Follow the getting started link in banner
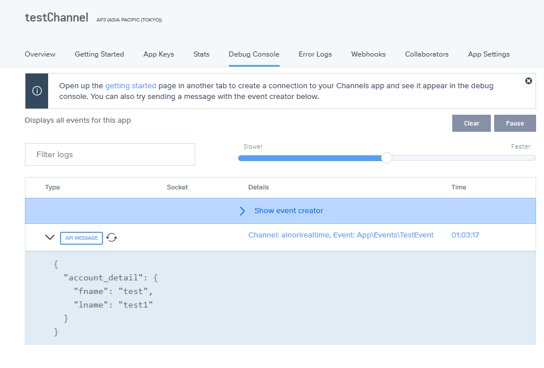The height and width of the screenshot is (368, 544). [130, 86]
